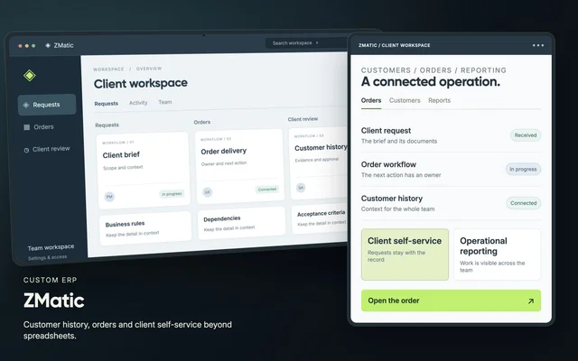Open the Customer history workflow card

(x=320, y=162)
